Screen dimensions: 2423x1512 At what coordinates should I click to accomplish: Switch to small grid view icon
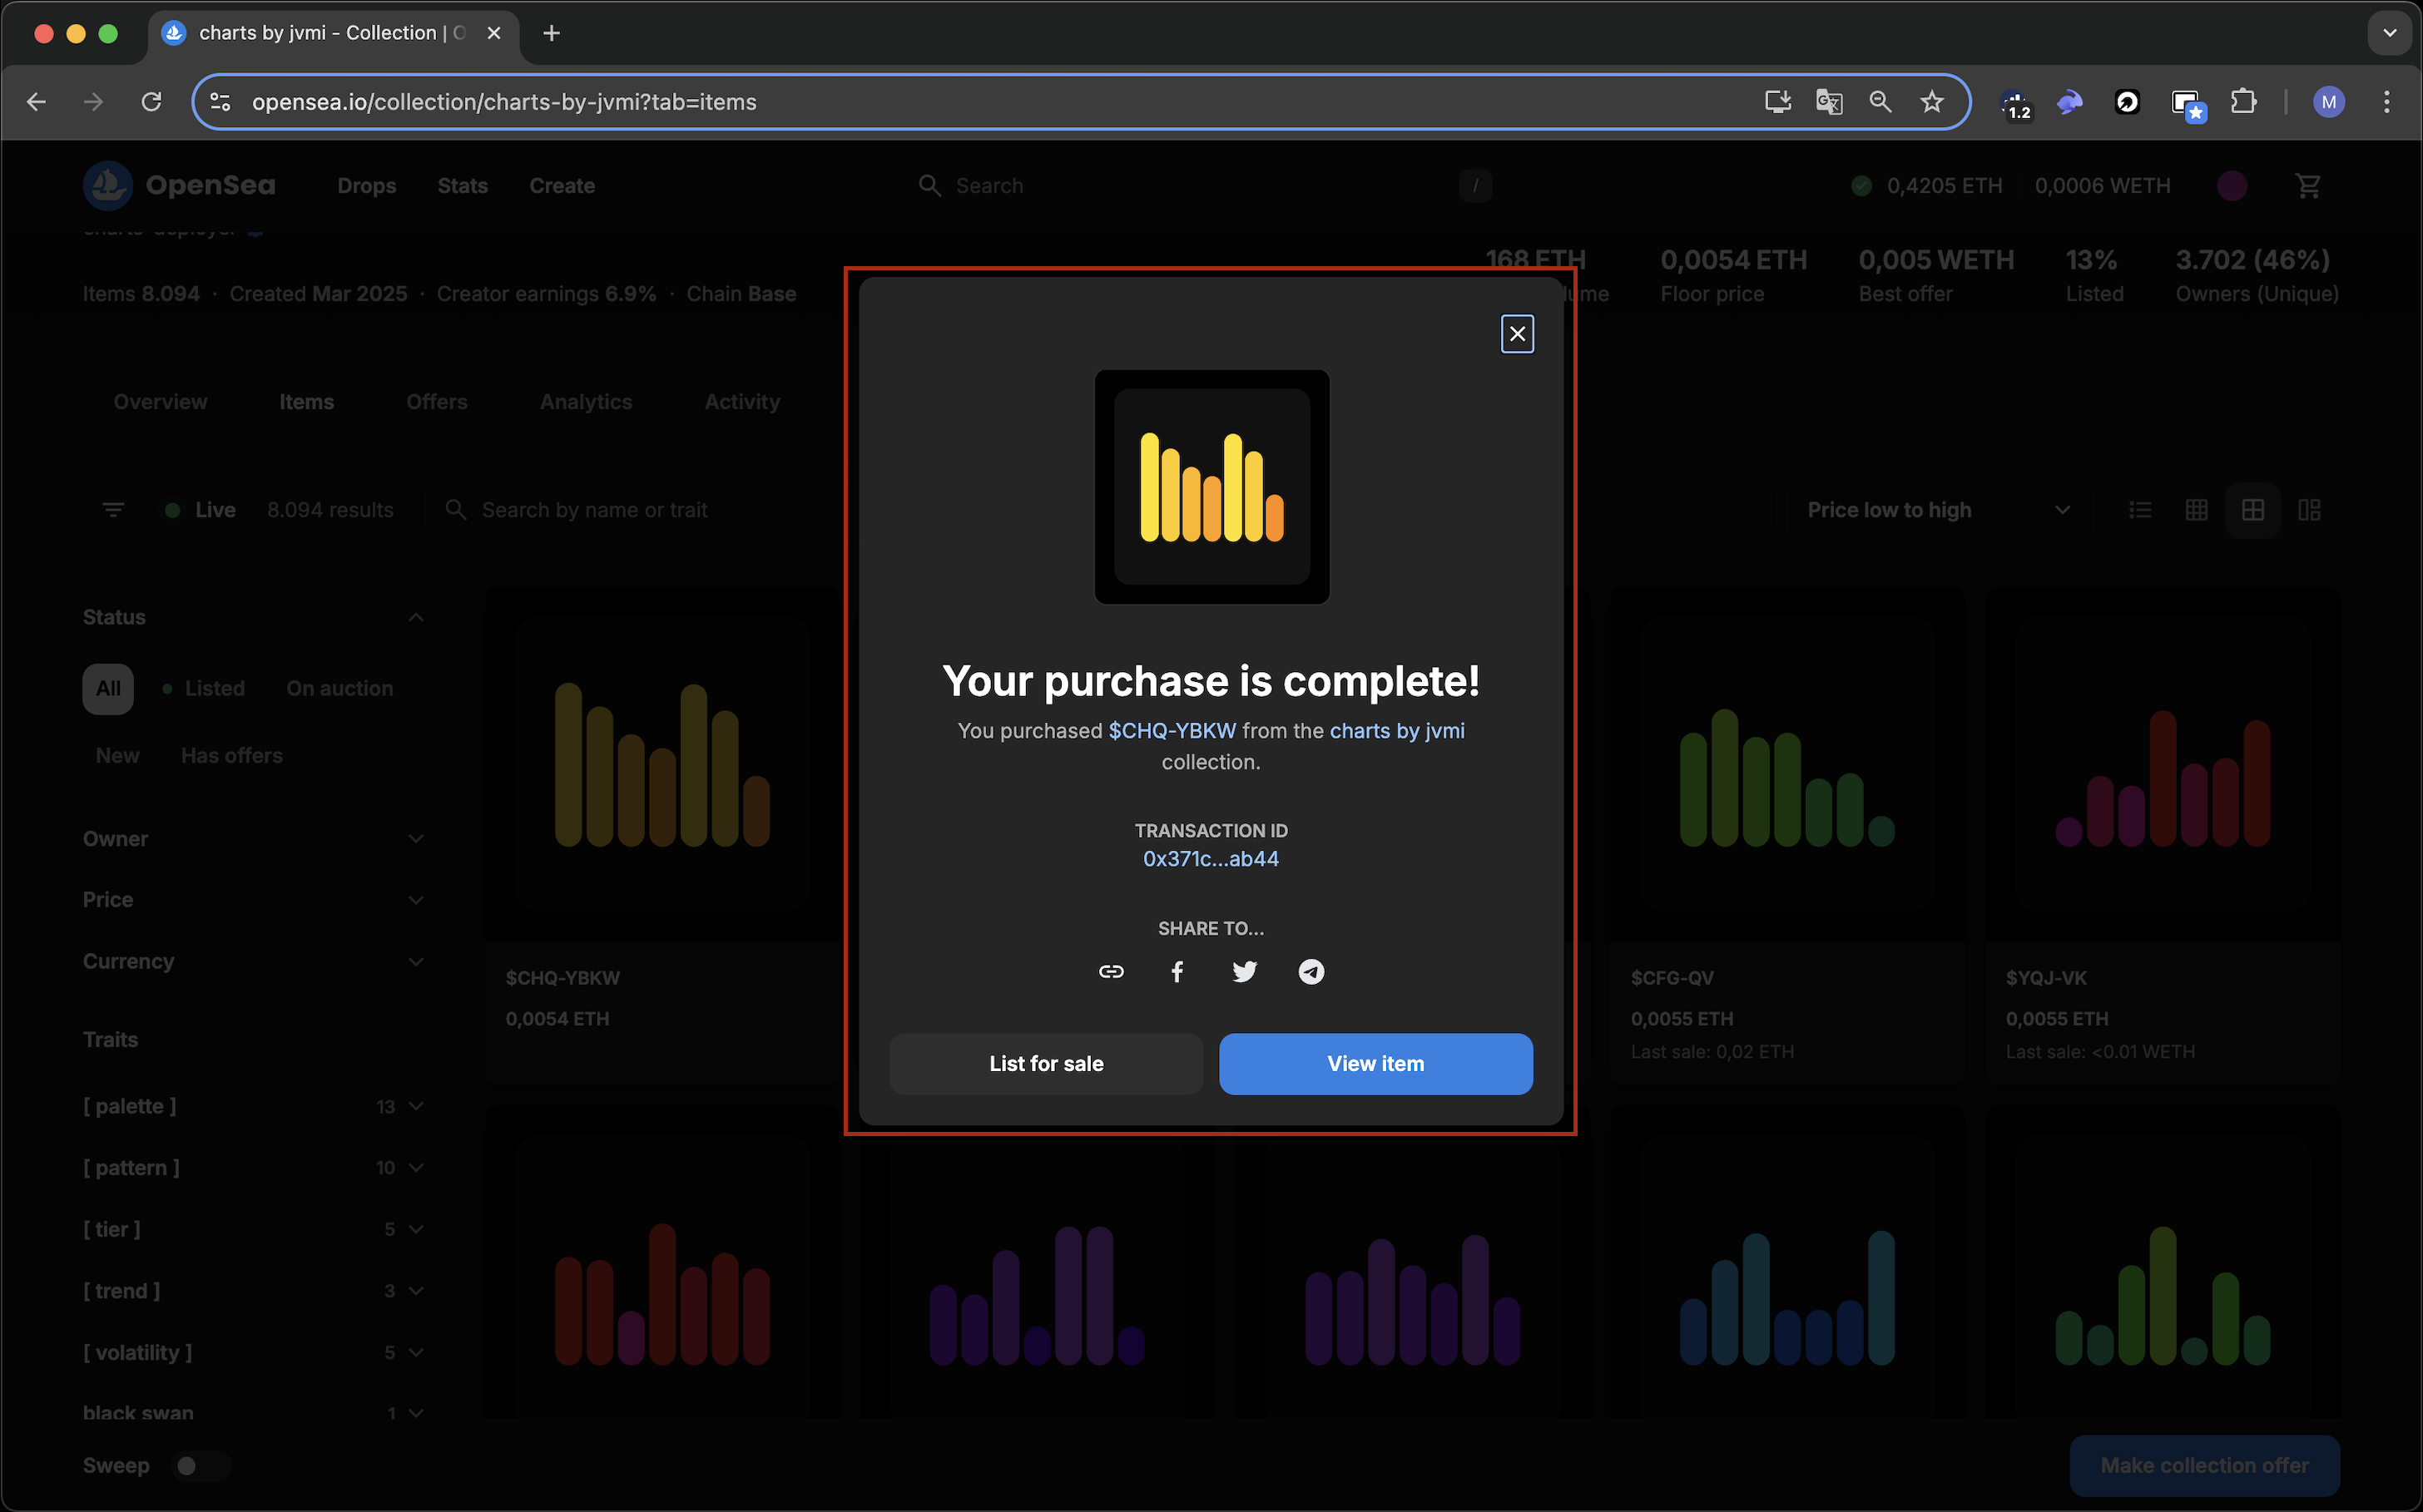(x=2196, y=510)
